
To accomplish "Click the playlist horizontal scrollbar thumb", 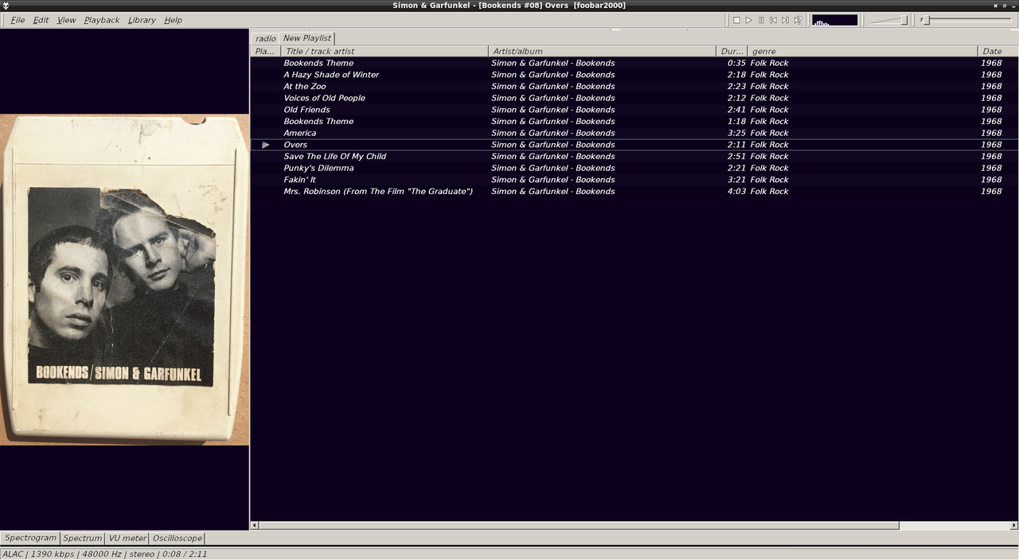I will coord(579,525).
